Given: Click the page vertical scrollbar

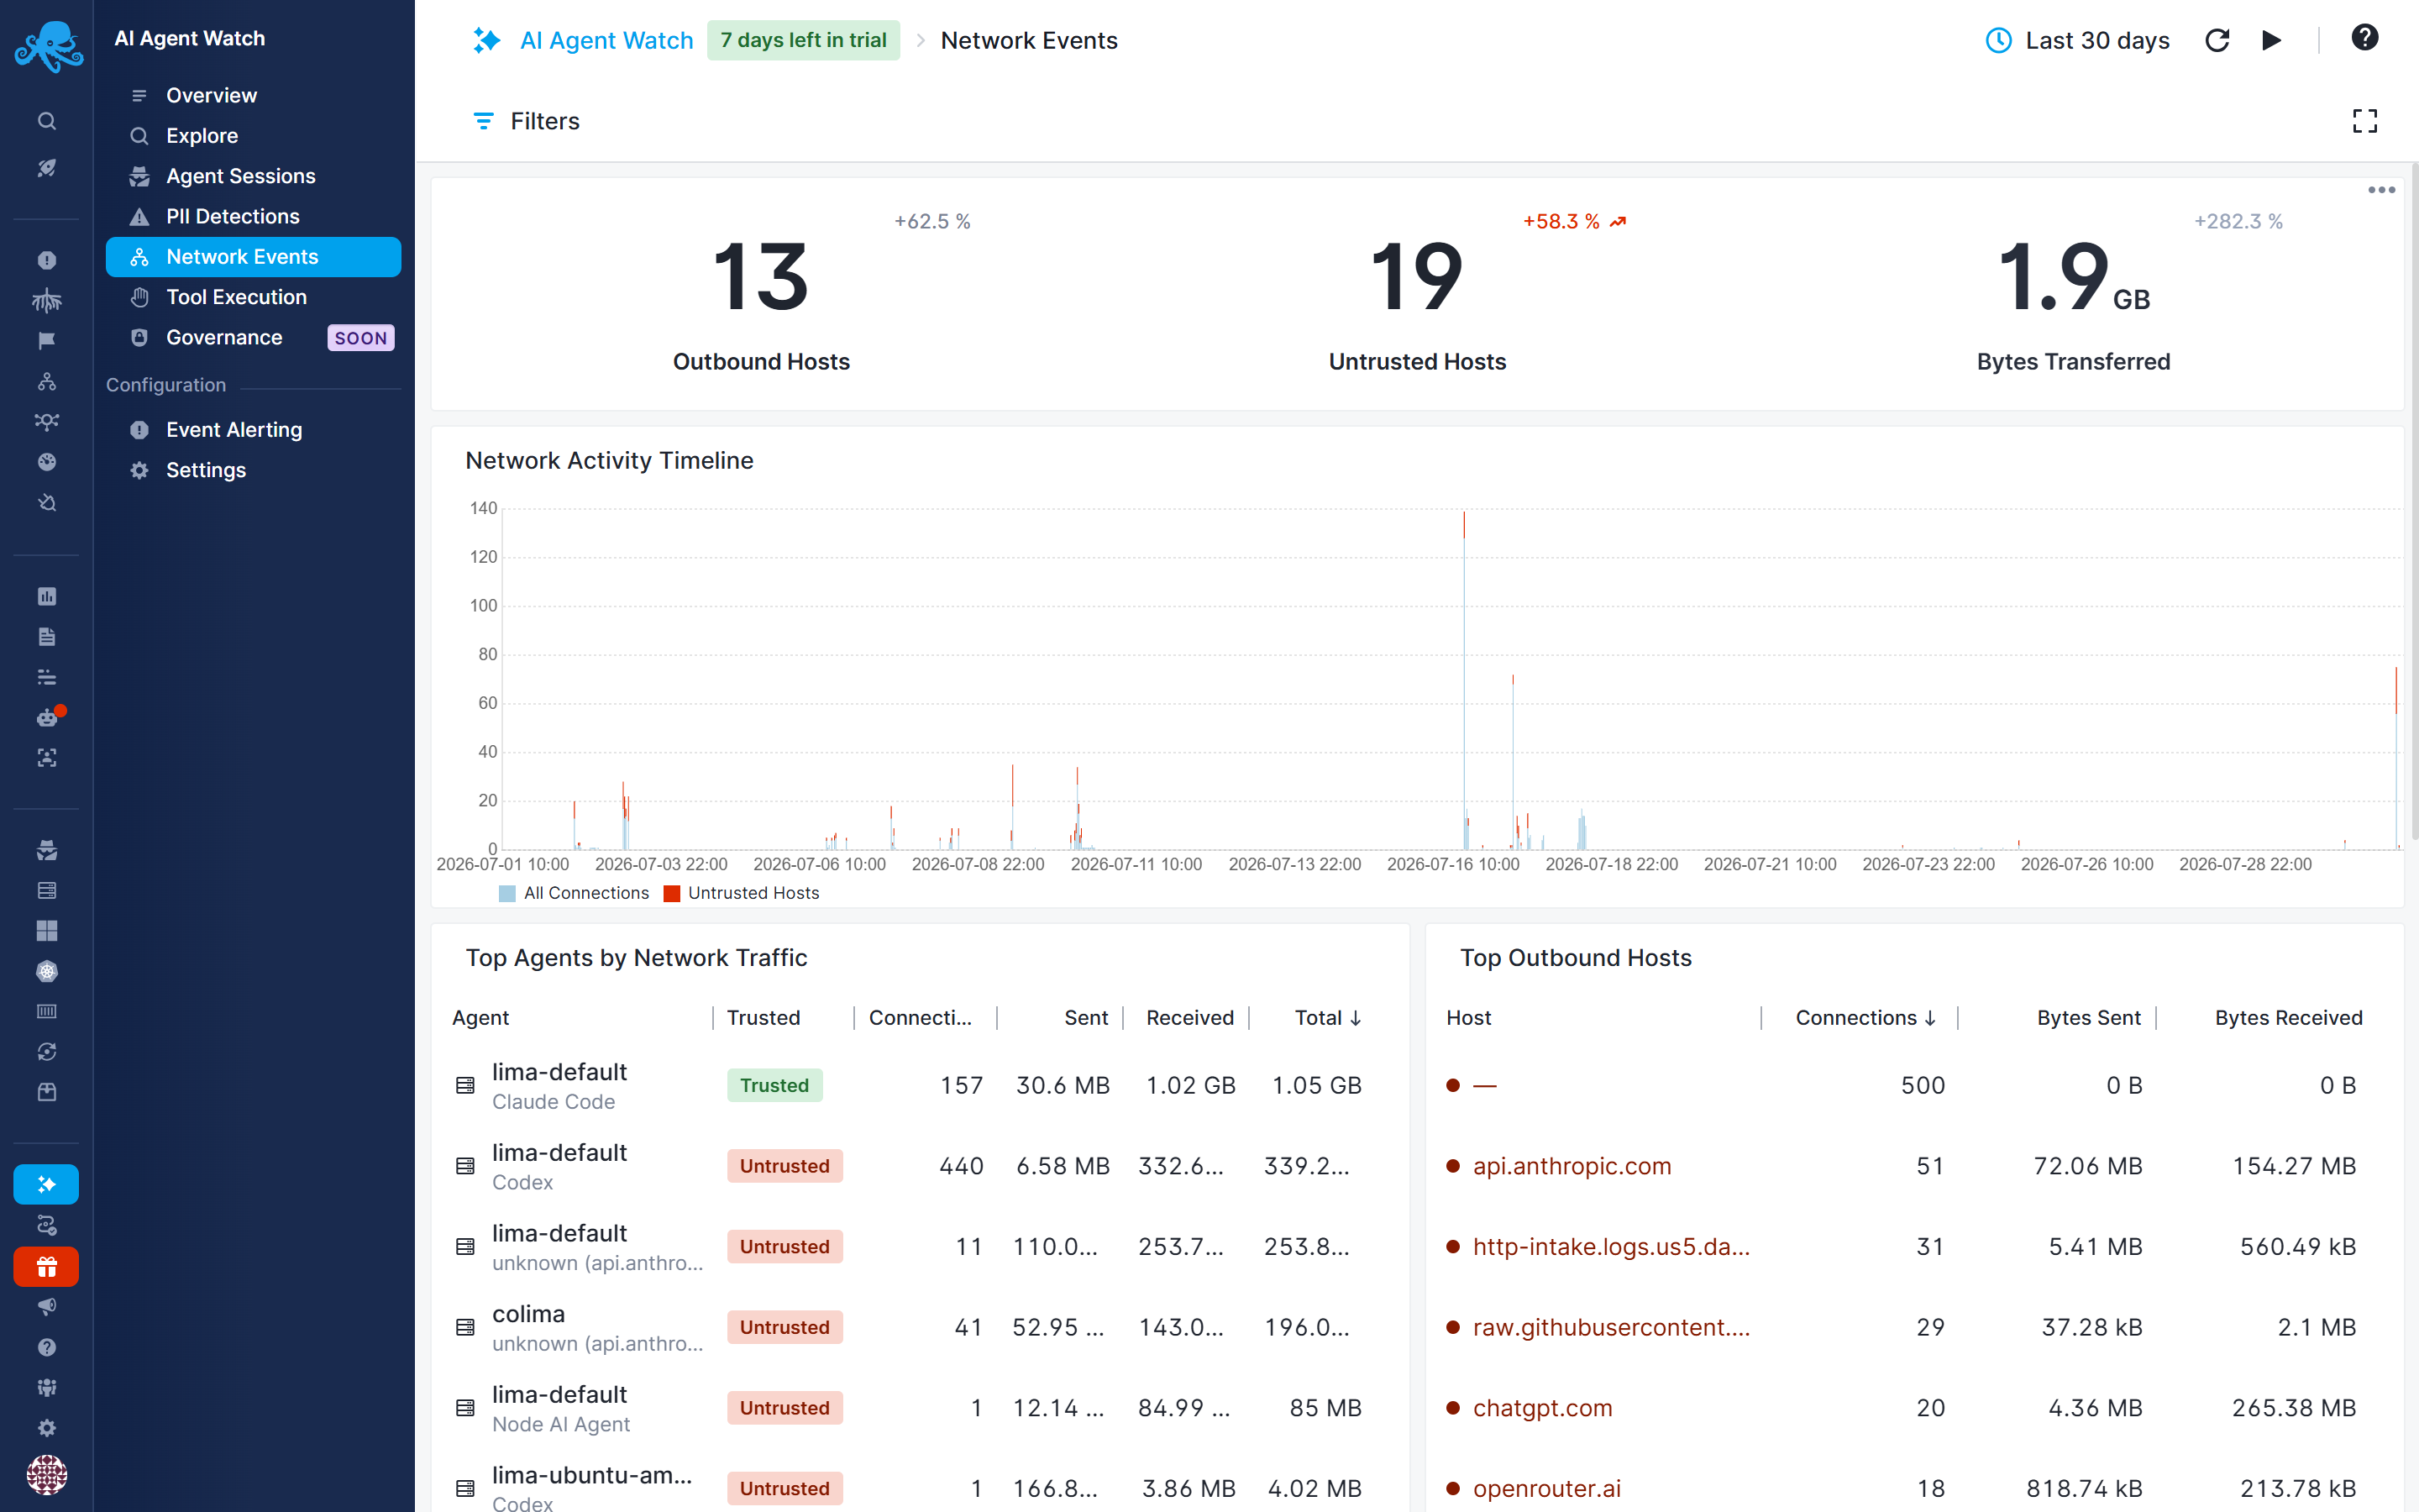Looking at the screenshot, I should (2413, 500).
